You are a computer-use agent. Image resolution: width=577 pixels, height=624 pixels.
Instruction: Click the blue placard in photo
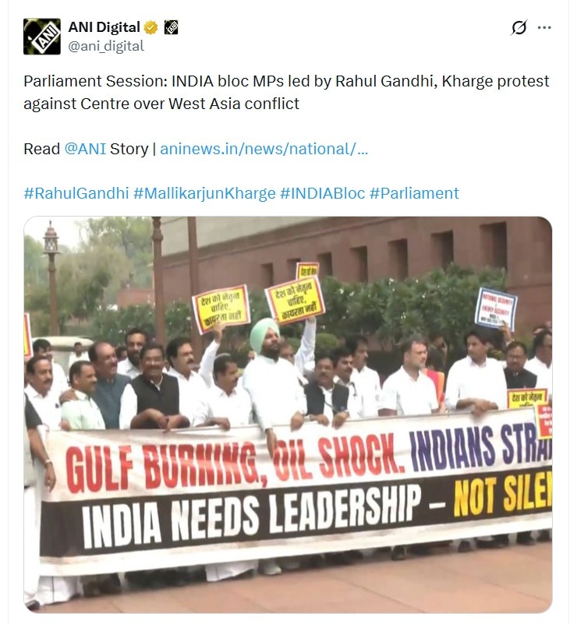(495, 308)
